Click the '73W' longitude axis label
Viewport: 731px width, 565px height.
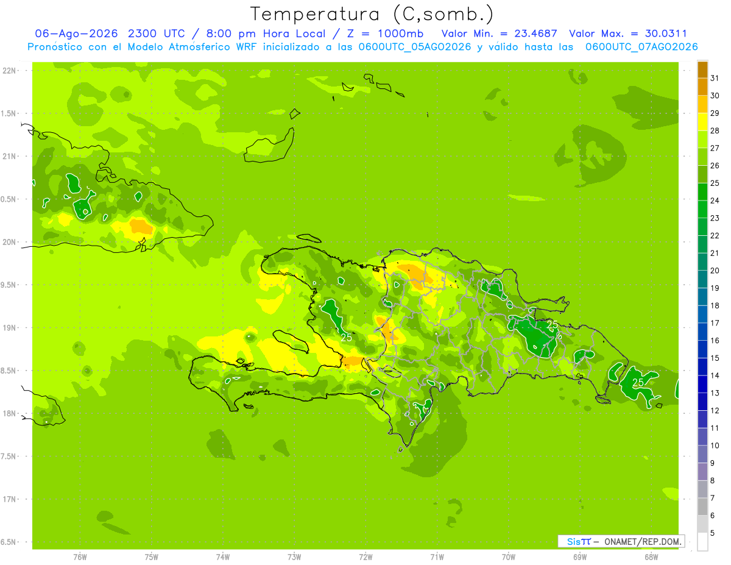pos(294,557)
